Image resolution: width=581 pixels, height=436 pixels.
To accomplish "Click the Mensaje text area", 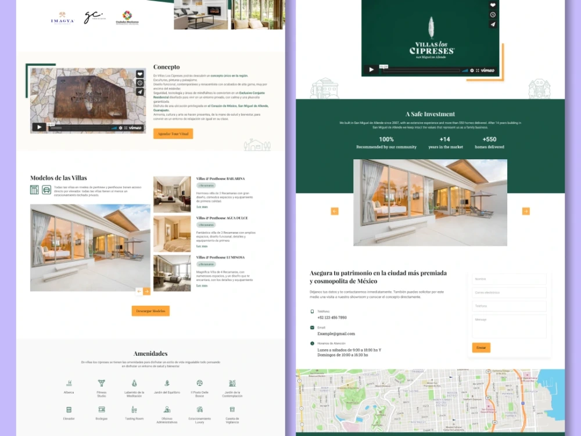I will click(509, 326).
